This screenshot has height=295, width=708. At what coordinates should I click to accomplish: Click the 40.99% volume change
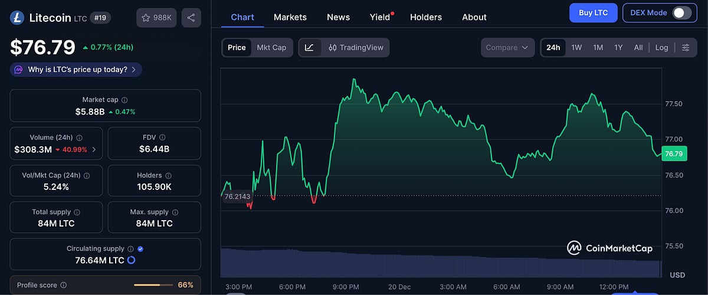71,150
